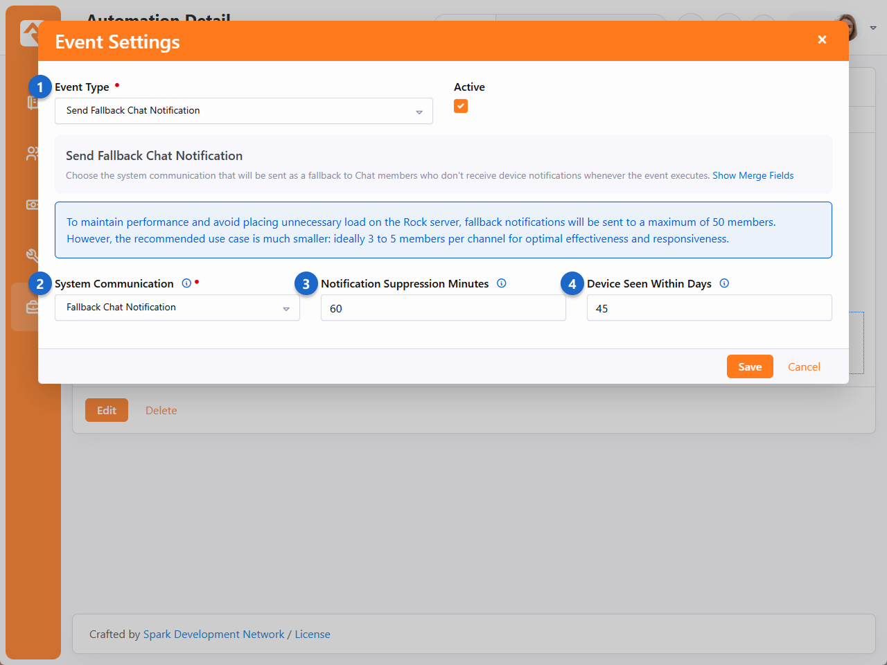Image resolution: width=887 pixels, height=665 pixels.
Task: Open the People icon in the sidebar
Action: (32, 154)
